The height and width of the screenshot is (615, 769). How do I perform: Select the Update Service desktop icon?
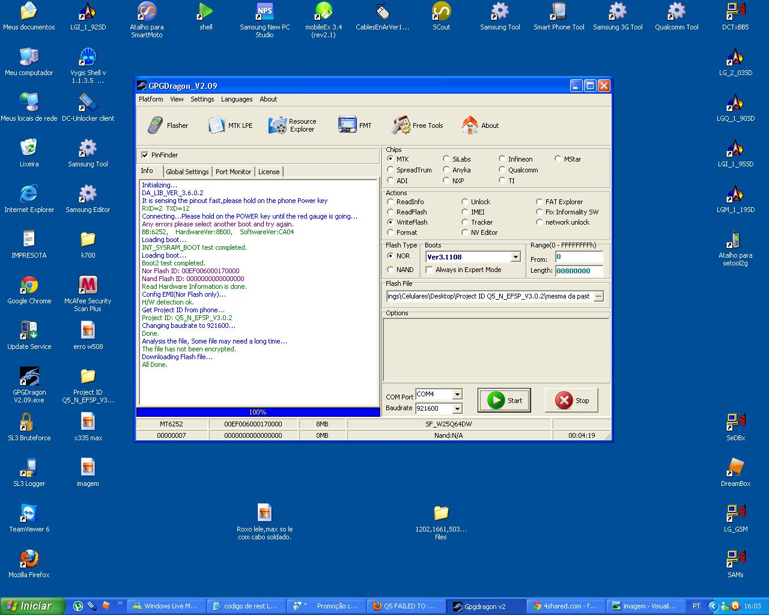point(29,336)
